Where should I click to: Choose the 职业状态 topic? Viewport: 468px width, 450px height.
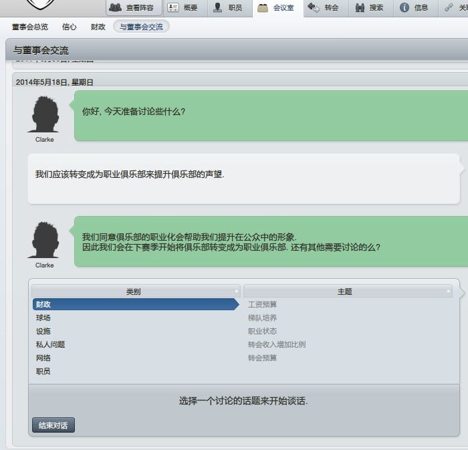pyautogui.click(x=262, y=331)
